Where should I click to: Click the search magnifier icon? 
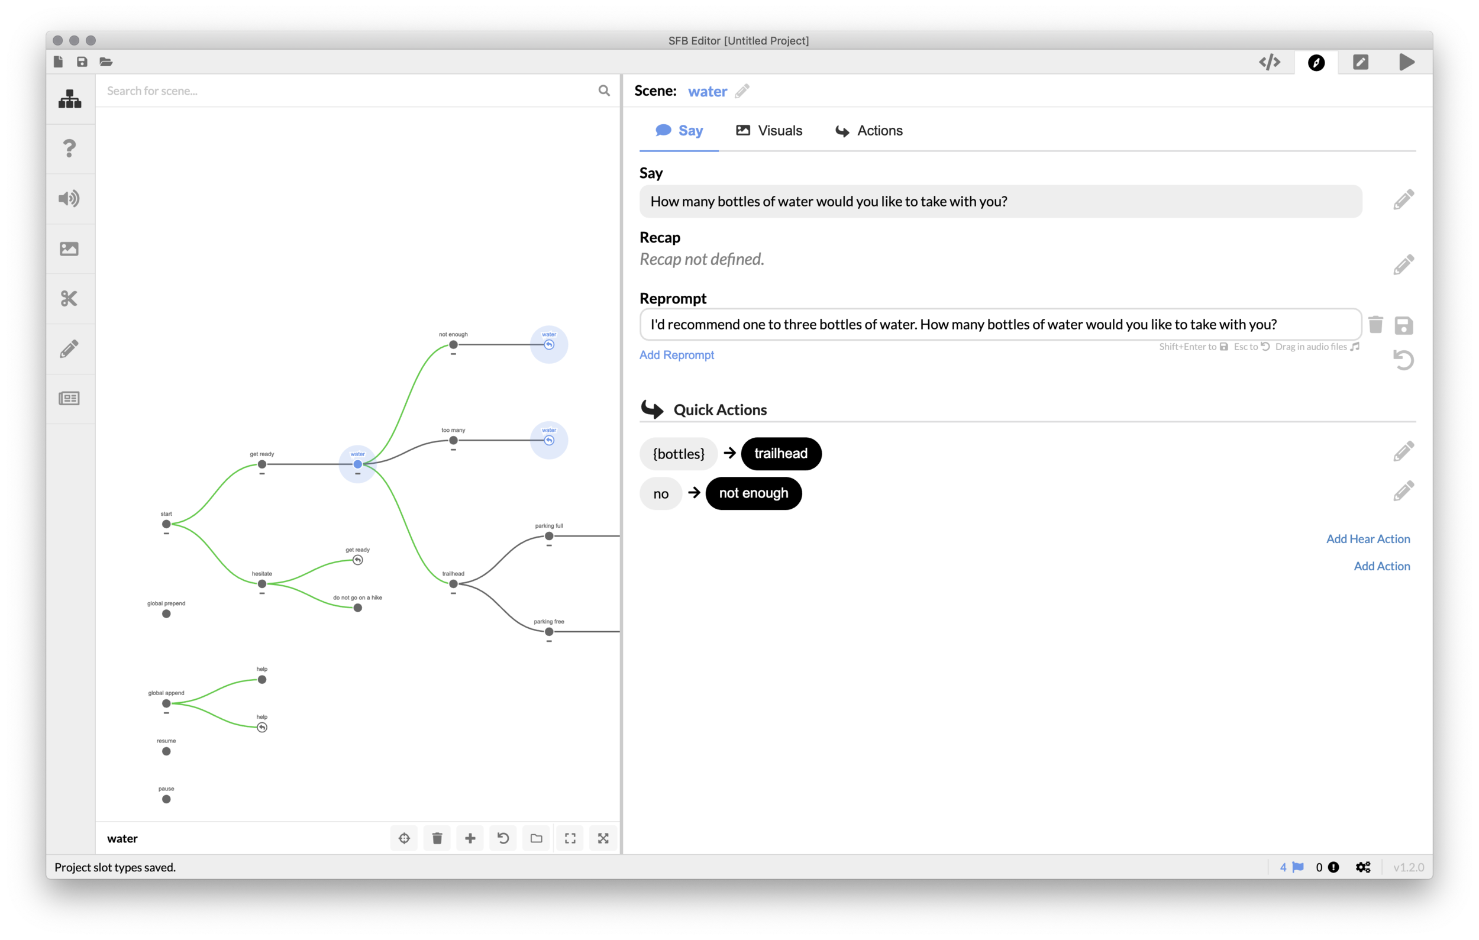pos(604,91)
